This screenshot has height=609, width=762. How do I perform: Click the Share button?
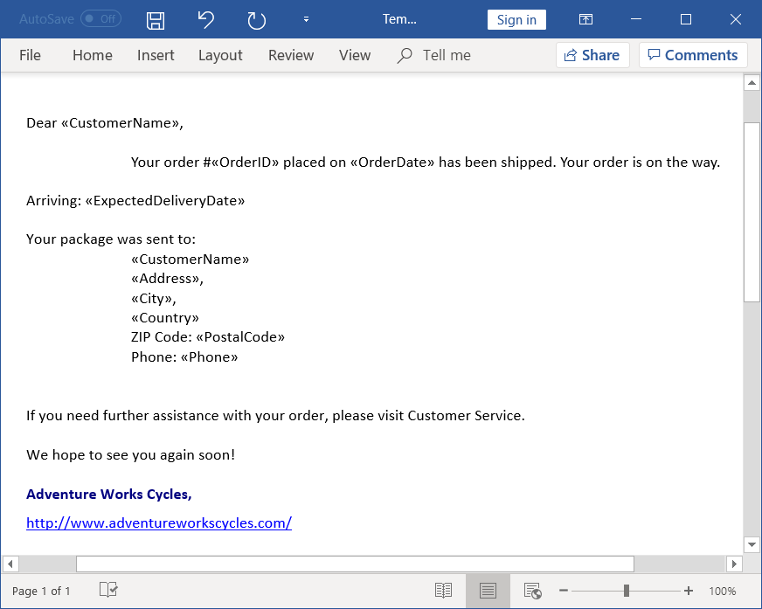592,55
